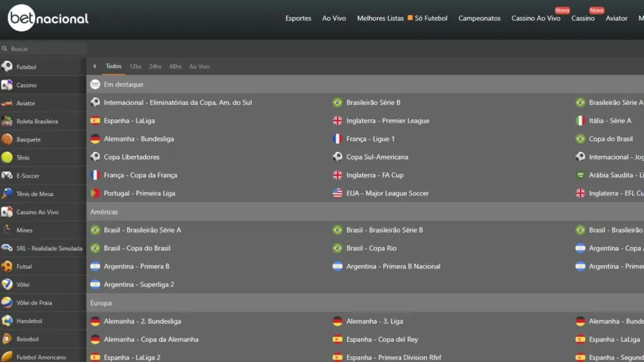Focus the Buscar search field
The height and width of the screenshot is (362, 644).
43,48
